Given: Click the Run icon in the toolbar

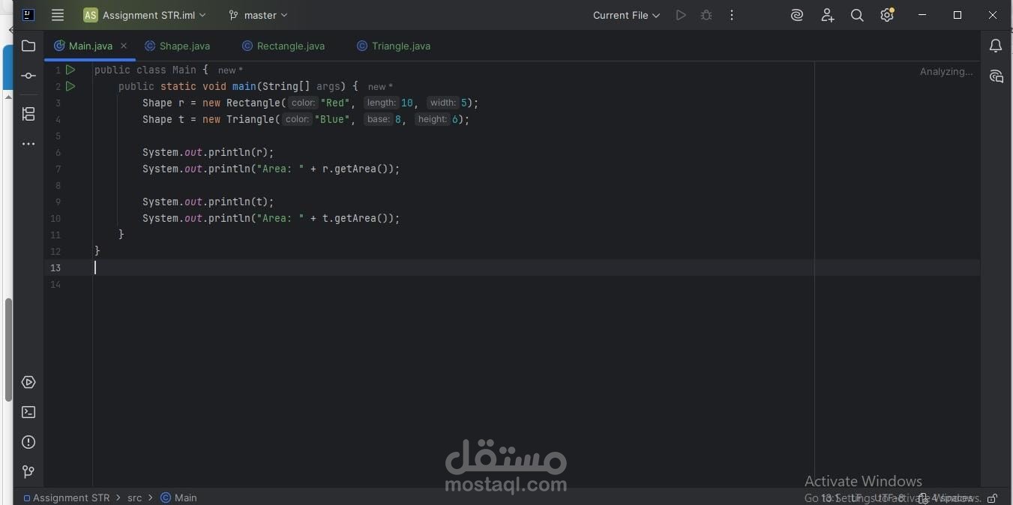Looking at the screenshot, I should pos(681,15).
